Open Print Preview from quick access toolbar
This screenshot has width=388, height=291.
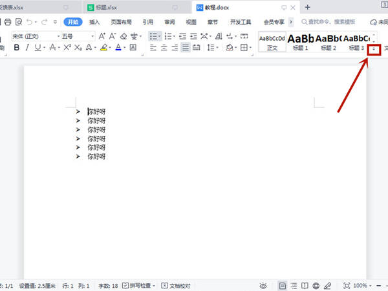pyautogui.click(x=19, y=22)
